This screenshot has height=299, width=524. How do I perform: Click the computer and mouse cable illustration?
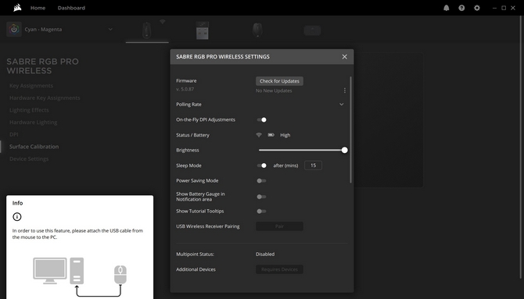pos(80,277)
